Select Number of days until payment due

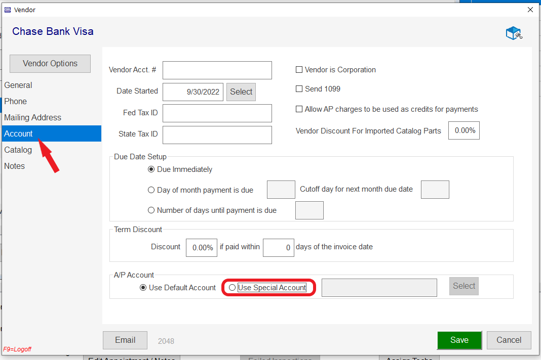point(151,210)
